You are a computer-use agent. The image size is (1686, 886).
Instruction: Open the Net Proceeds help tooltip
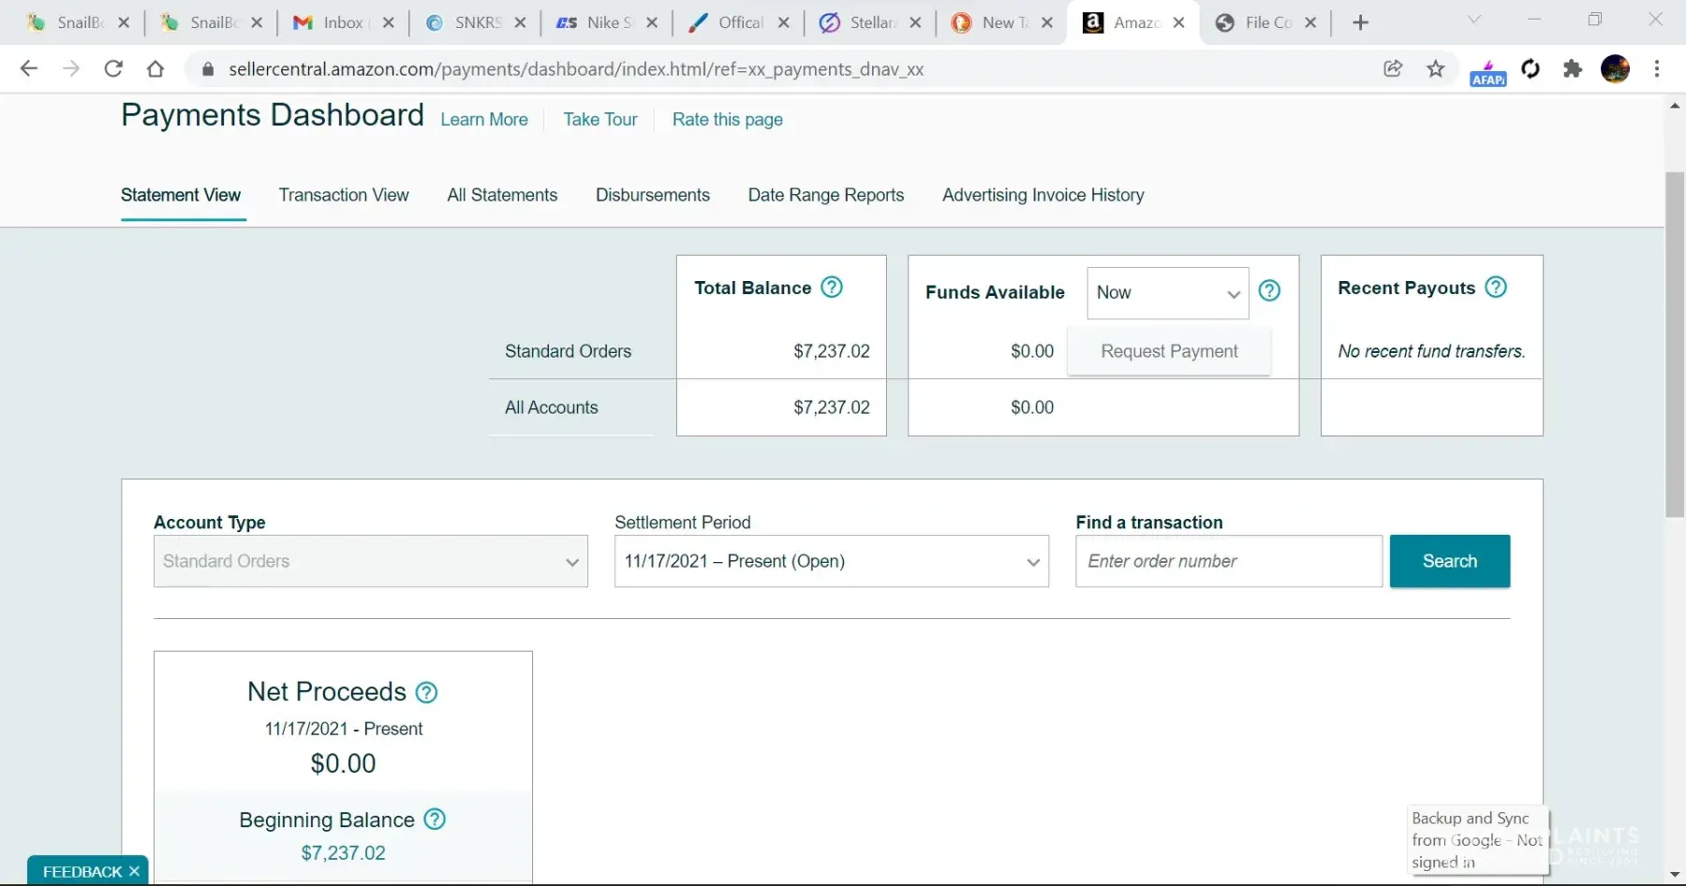click(x=426, y=693)
